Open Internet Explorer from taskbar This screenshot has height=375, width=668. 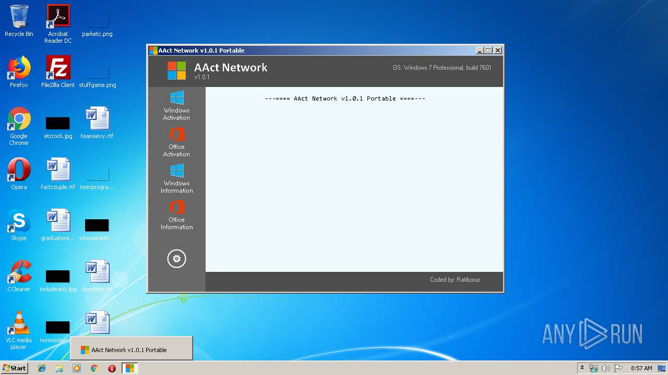click(x=42, y=368)
